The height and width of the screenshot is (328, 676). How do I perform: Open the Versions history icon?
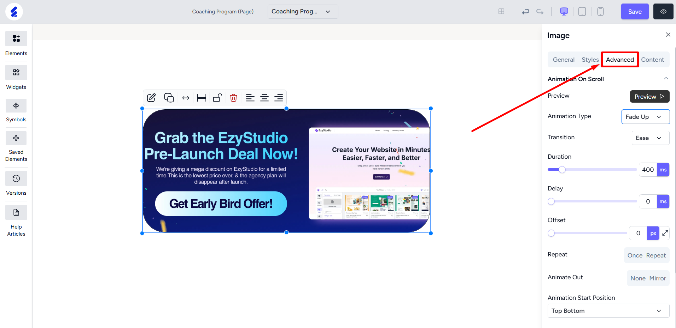(x=16, y=178)
